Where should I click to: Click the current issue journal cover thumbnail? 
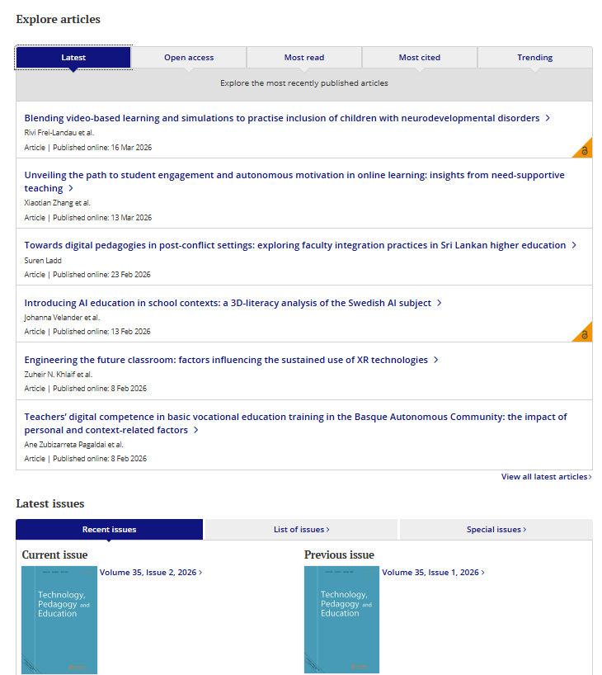[x=59, y=620]
